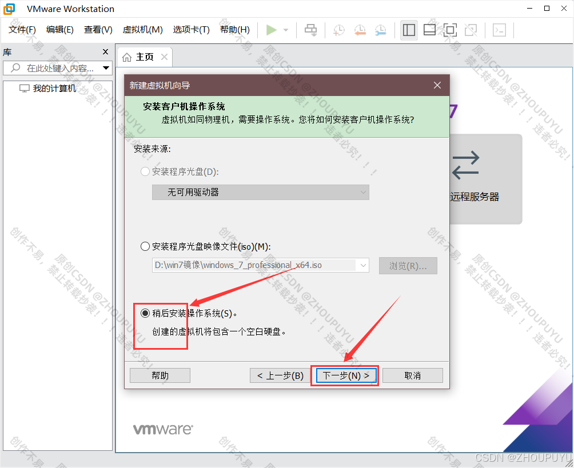Screen dimensions: 574x468
Task: Open the 虚拟机(M) menu
Action: pyautogui.click(x=142, y=30)
